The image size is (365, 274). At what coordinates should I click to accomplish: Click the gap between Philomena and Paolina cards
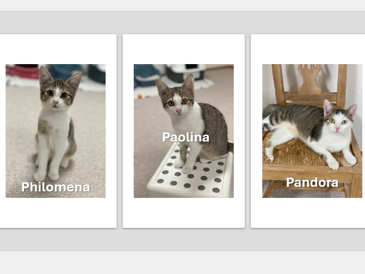pos(120,131)
